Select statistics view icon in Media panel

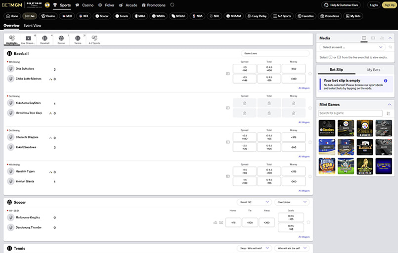tap(382, 38)
